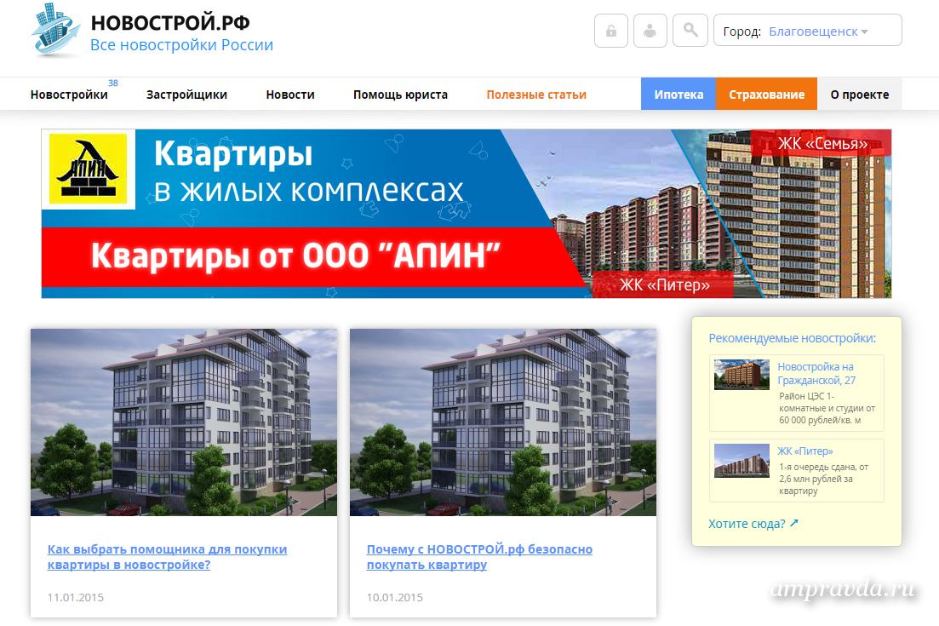Click the blue Ипотека button
Screen dimensions: 939x626
[x=678, y=95]
